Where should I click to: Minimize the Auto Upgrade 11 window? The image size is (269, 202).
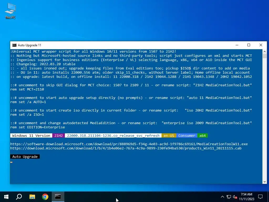(x=237, y=45)
